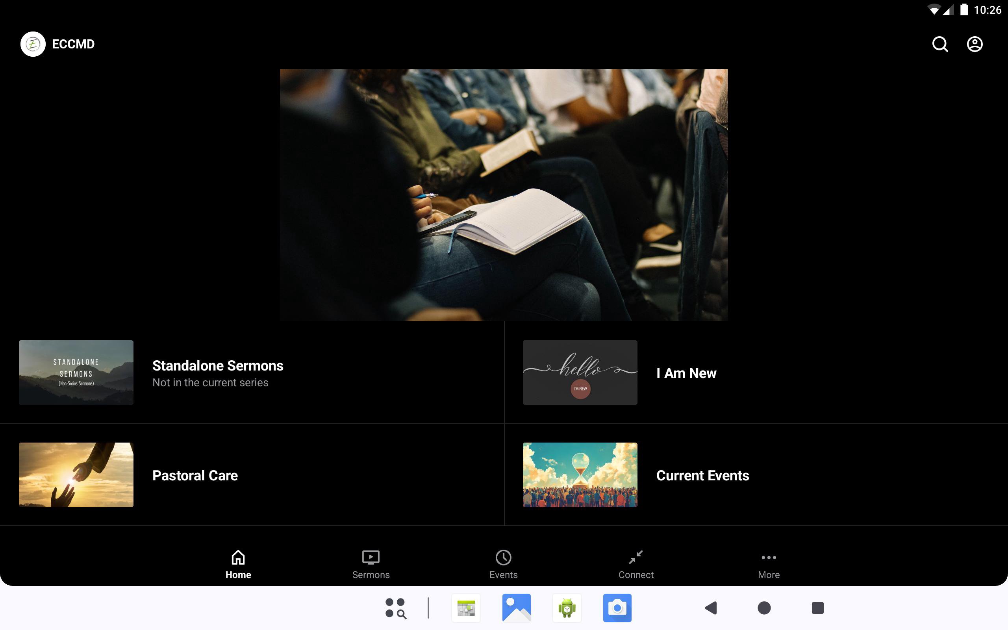The height and width of the screenshot is (630, 1008).
Task: Open search with magnifier icon
Action: pos(940,44)
